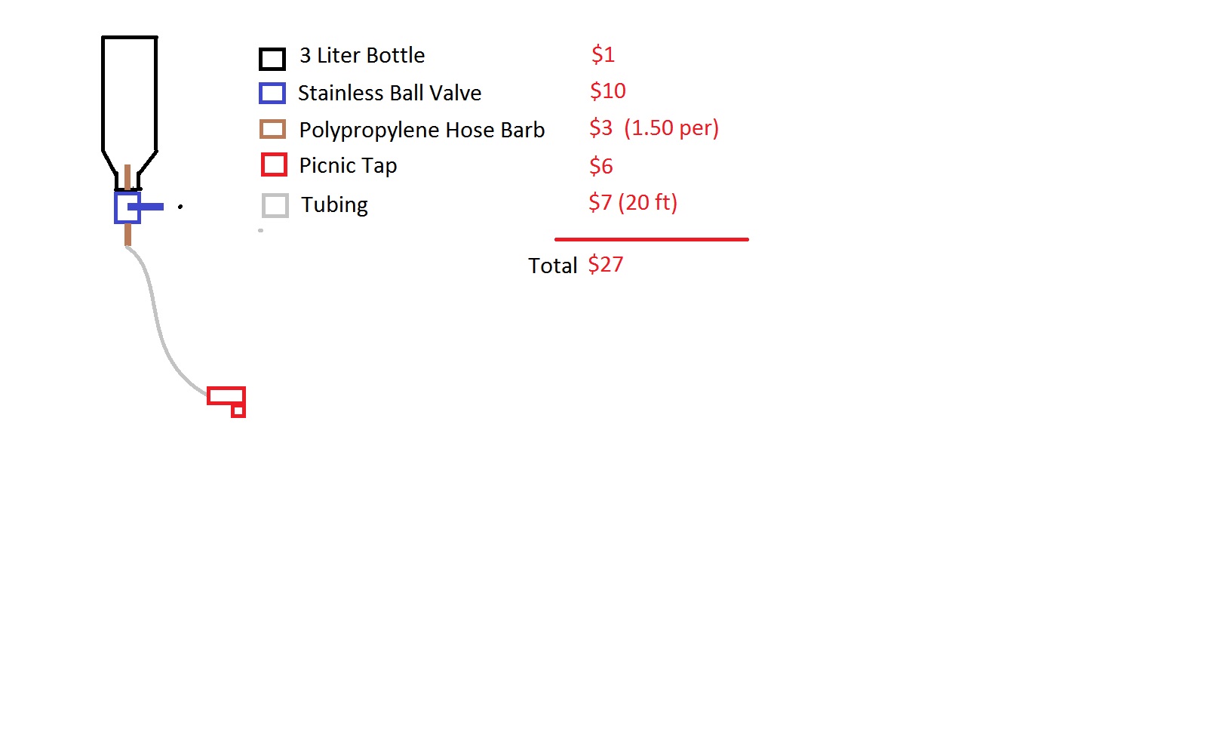The width and height of the screenshot is (1207, 756).
Task: Click the black bottle outline drawing
Action: [130, 112]
